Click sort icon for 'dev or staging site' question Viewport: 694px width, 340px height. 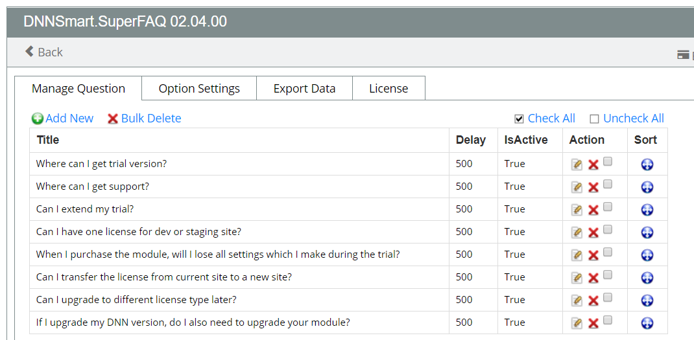[647, 232]
